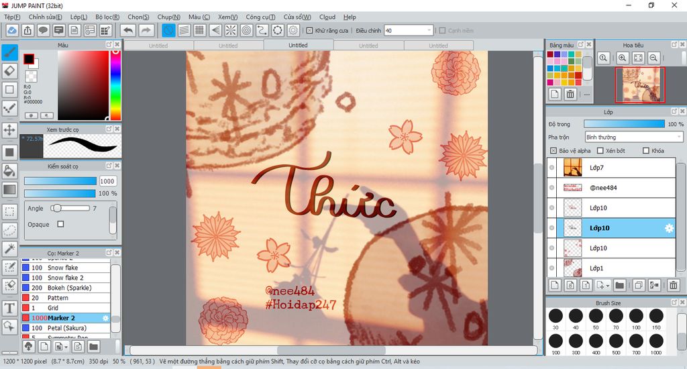The height and width of the screenshot is (369, 687).
Task: Enable the Khóa lock checkbox
Action: [646, 151]
